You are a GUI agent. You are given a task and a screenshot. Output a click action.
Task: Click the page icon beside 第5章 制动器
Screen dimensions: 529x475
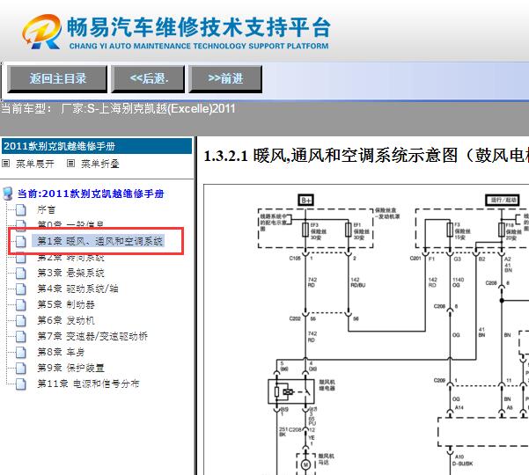tap(21, 304)
